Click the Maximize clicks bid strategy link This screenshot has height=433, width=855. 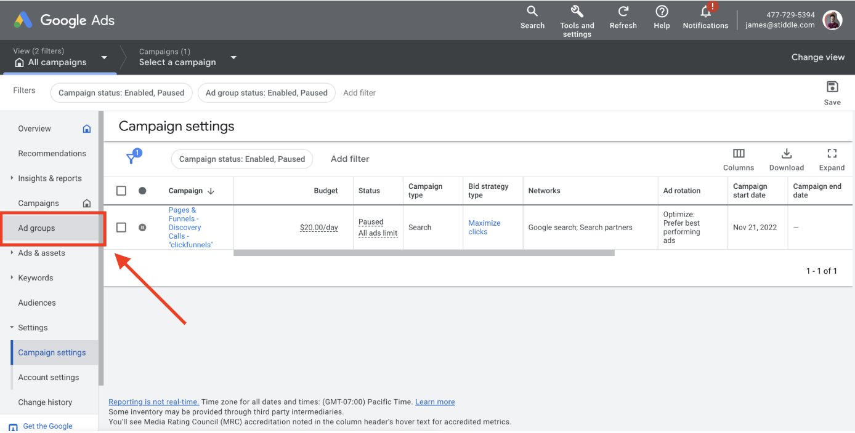coord(485,228)
